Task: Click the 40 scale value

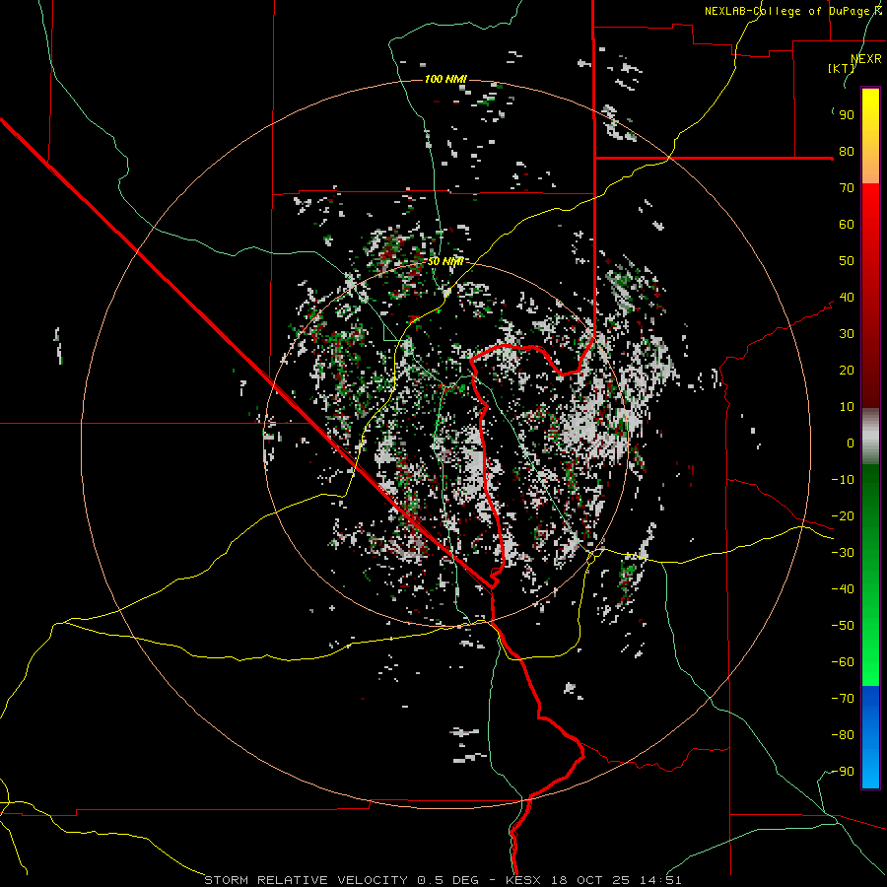Action: click(x=847, y=297)
